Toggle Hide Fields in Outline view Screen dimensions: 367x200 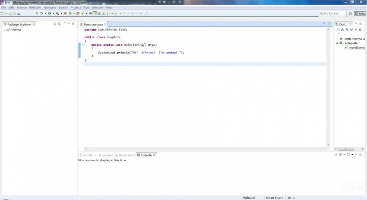click(x=347, y=30)
